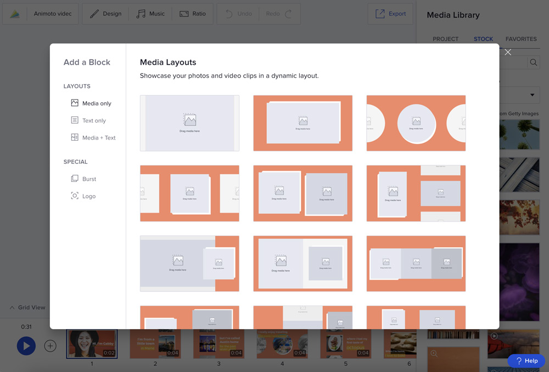The width and height of the screenshot is (549, 372).
Task: Select timeline block 6 thumbnail
Action: click(400, 344)
